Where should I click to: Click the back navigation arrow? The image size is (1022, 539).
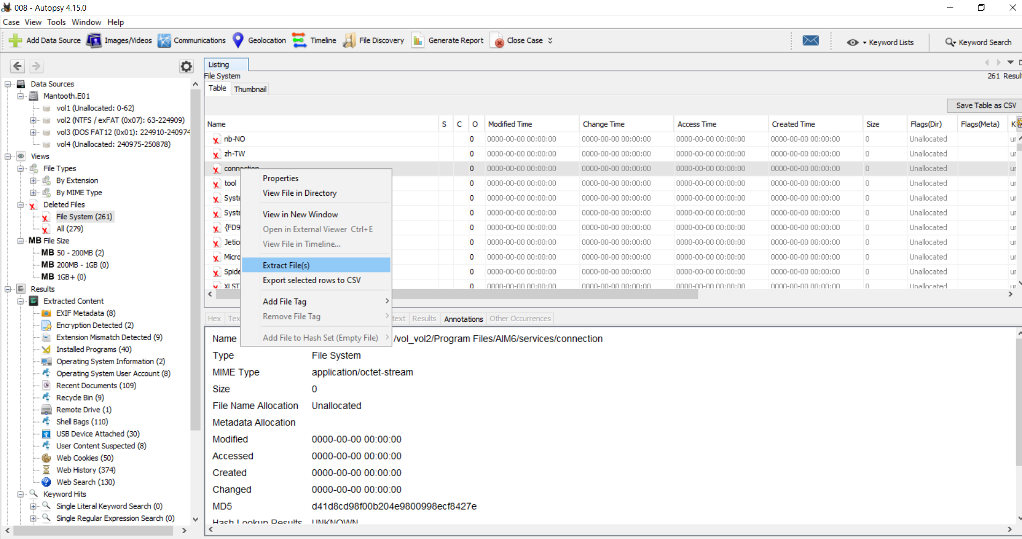[18, 66]
